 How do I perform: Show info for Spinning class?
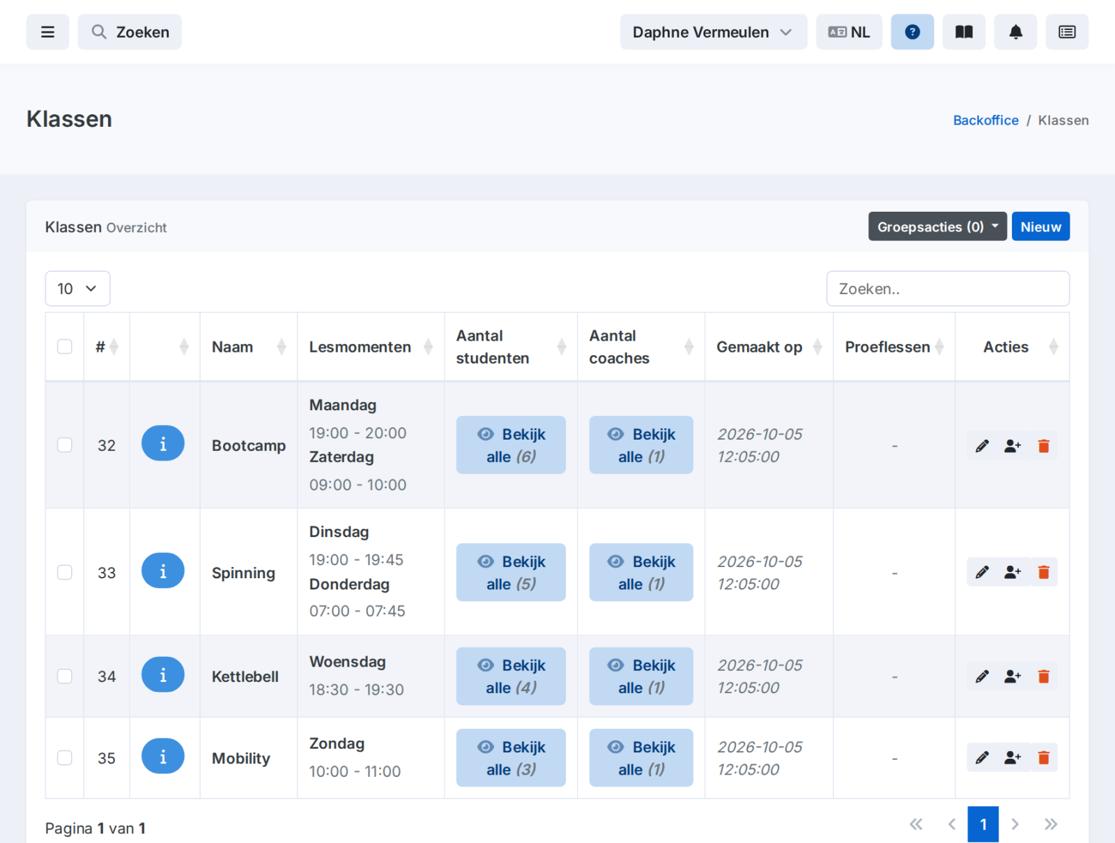coord(163,571)
